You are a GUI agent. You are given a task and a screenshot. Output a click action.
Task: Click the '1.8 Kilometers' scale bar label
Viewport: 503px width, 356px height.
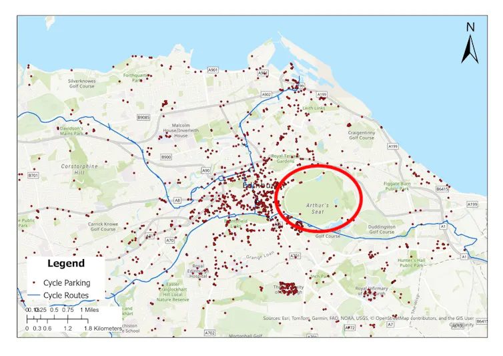coord(103,329)
